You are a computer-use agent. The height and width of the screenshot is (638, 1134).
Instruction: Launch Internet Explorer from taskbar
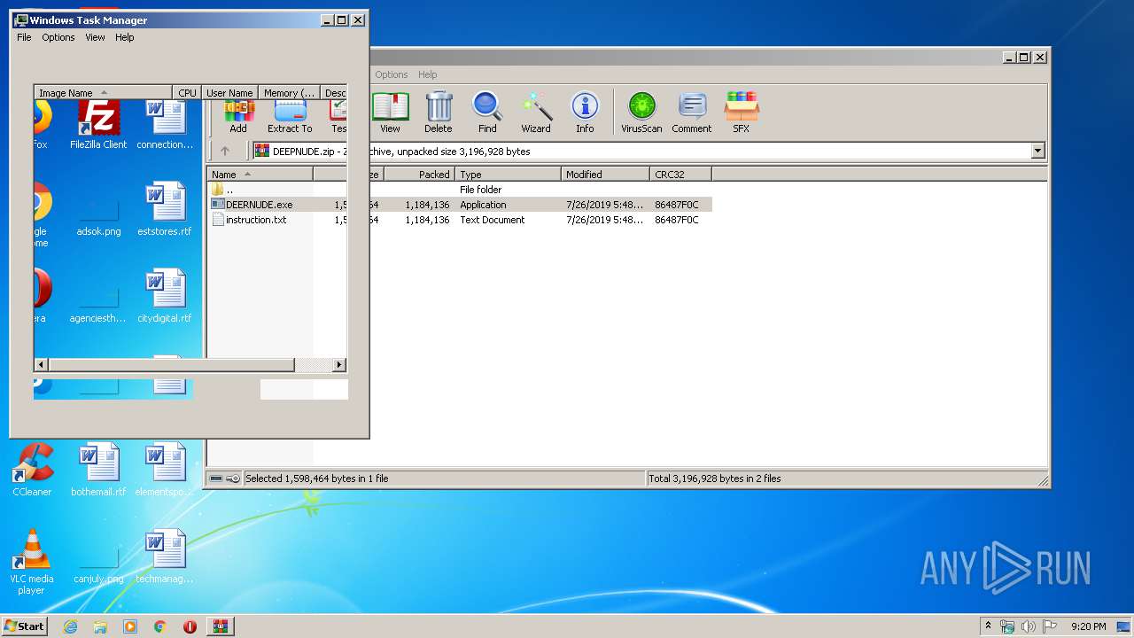(71, 626)
